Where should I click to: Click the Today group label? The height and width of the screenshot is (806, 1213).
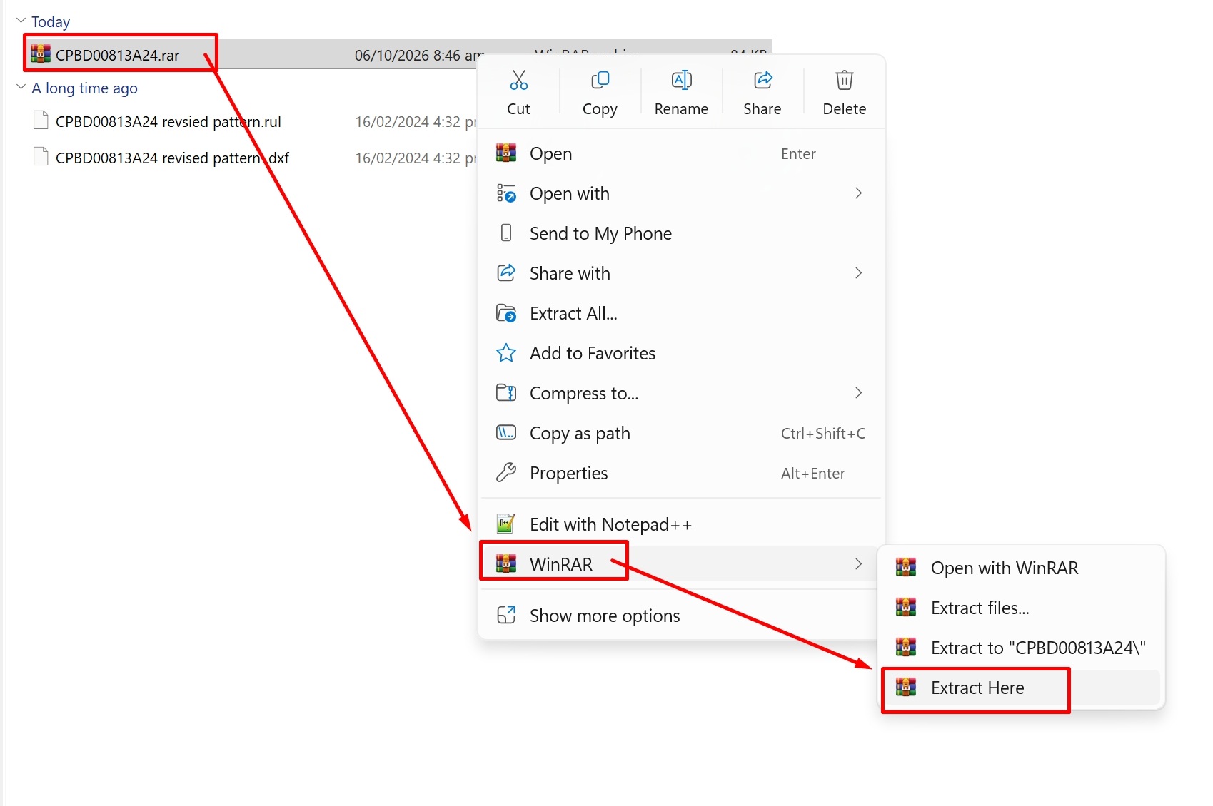[x=51, y=21]
